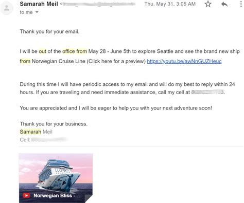This screenshot has height=203, width=244.
Task: Expand the 'to me' recipient details arrow
Action: tap(37, 12)
